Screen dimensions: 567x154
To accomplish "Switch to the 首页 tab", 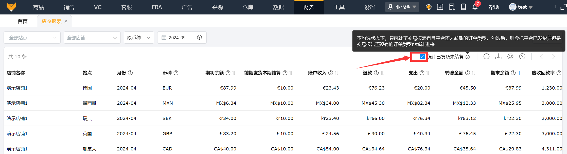I will point(23,21).
